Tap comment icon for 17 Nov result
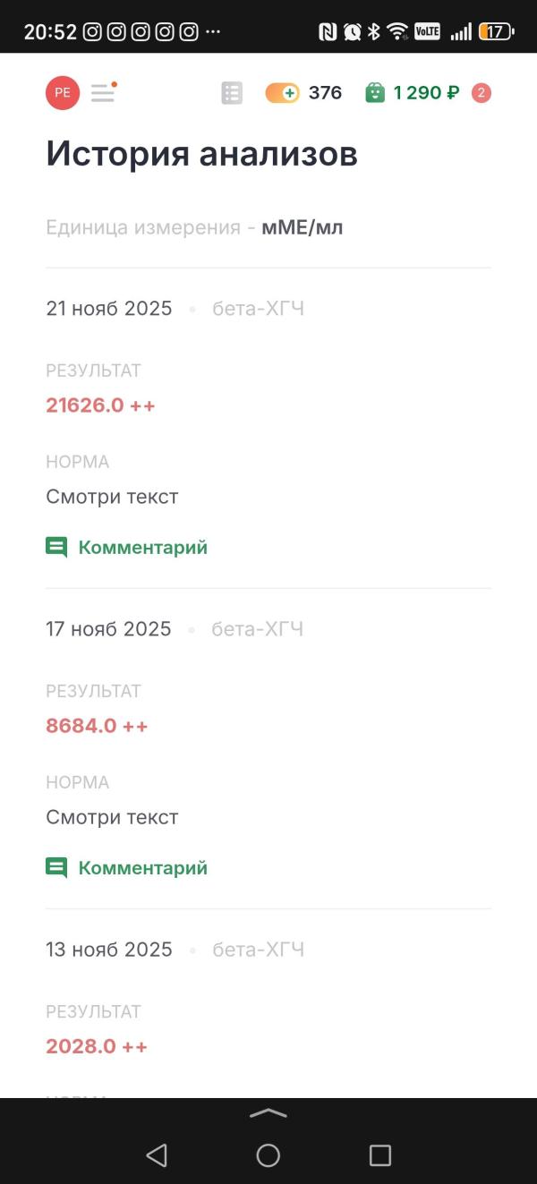The height and width of the screenshot is (1184, 537). tap(56, 867)
